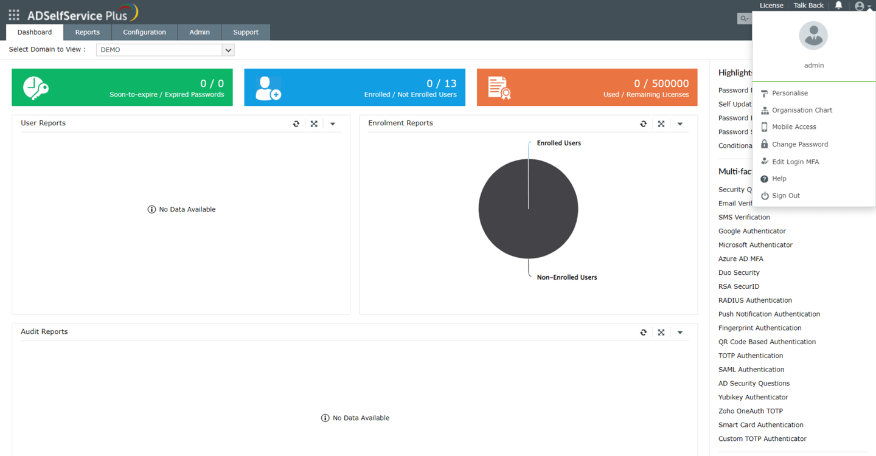This screenshot has width=876, height=456.
Task: Open the License link in header
Action: click(x=771, y=5)
